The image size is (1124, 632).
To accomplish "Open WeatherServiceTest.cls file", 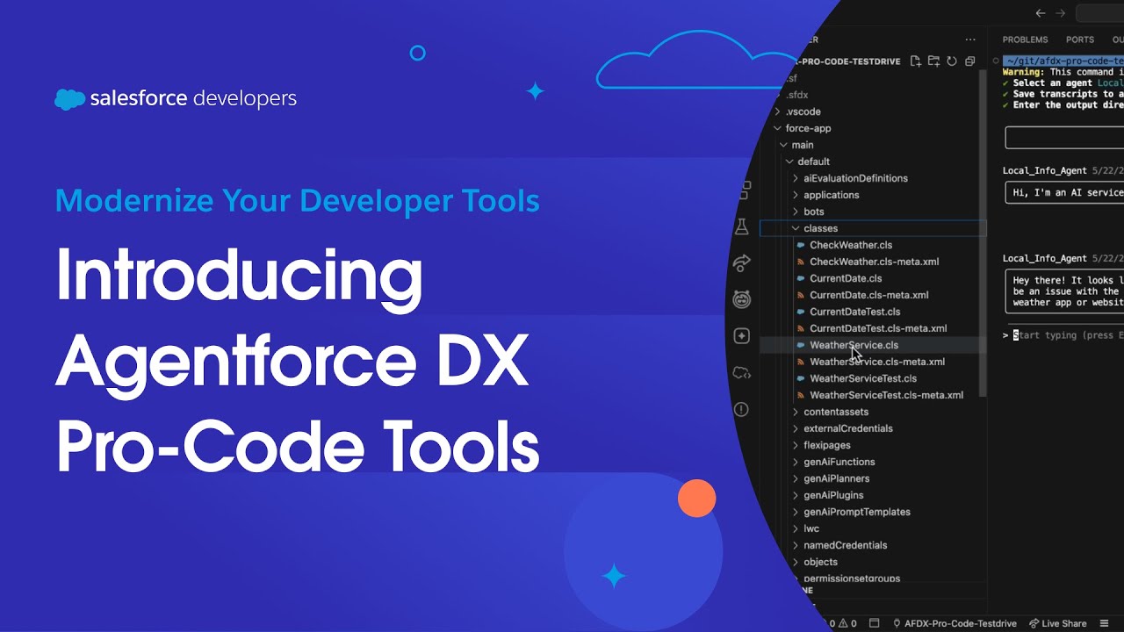I will 862,378.
